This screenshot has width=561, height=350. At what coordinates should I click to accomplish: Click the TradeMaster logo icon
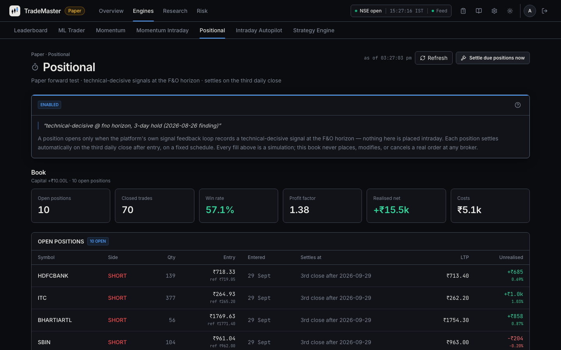pos(15,11)
